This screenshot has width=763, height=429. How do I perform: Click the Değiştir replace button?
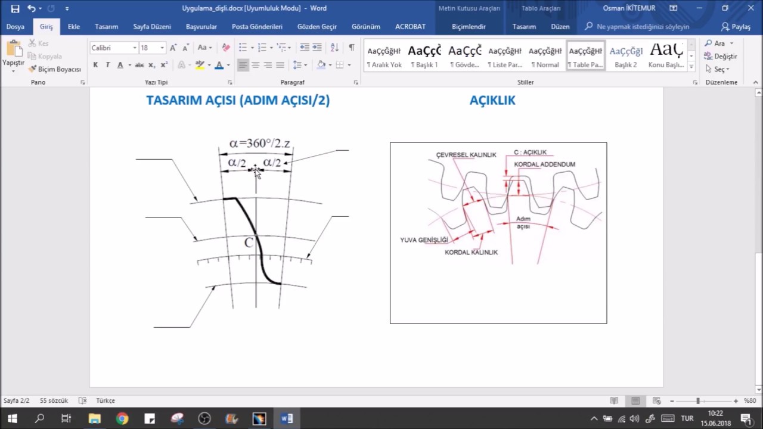tap(721, 56)
